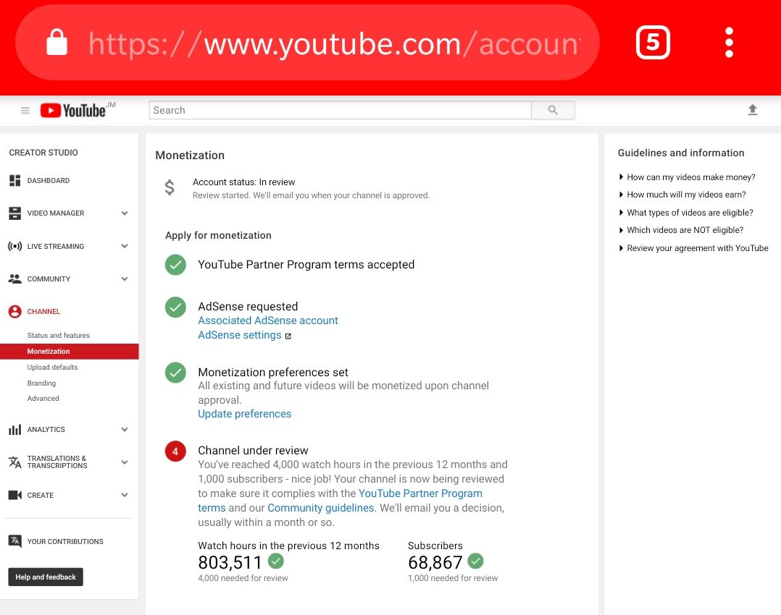This screenshot has height=615, width=781.
Task: Click the 'Guidelines and information' heading
Action: [x=681, y=153]
